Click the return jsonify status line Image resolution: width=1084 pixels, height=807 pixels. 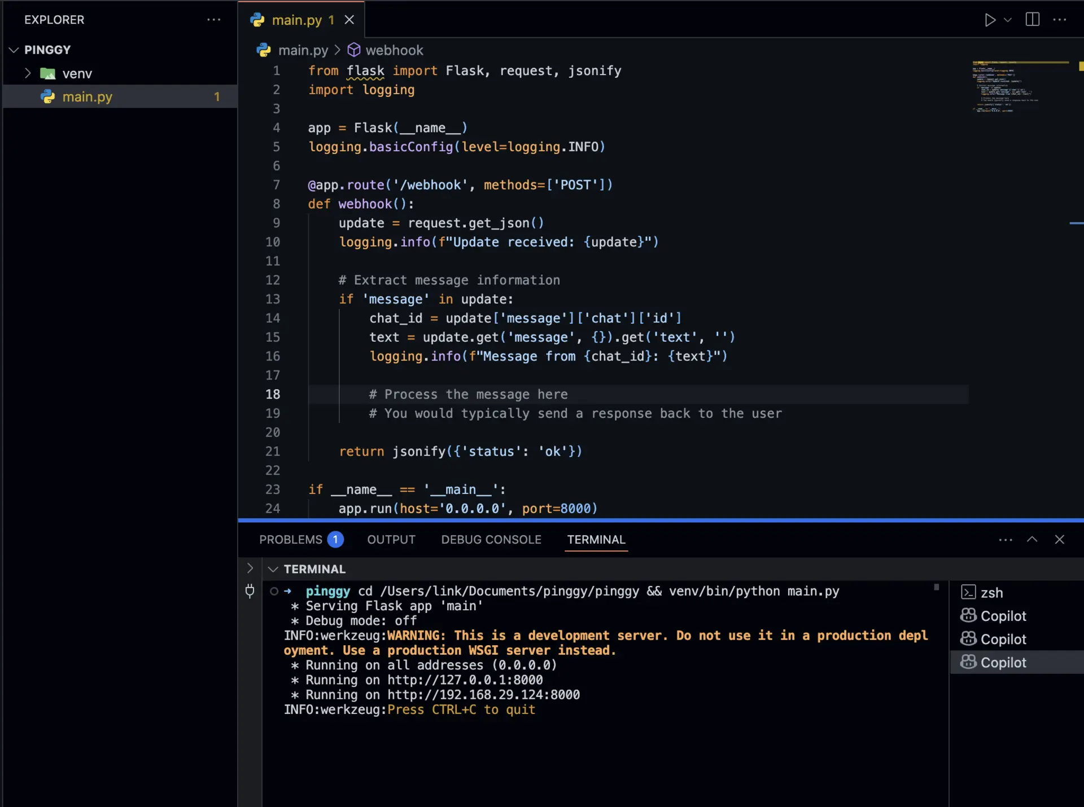point(460,451)
